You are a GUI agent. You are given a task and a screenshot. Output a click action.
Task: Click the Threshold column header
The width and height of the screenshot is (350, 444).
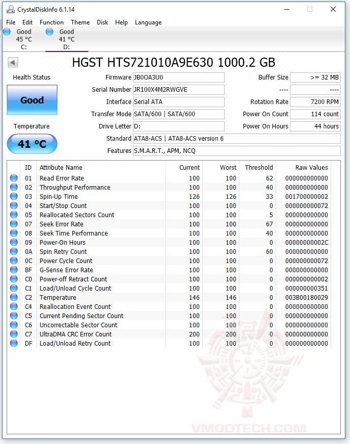pyautogui.click(x=258, y=167)
